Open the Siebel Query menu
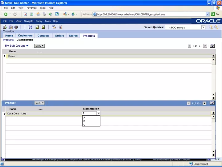The width and height of the screenshot is (222, 167). tap(39, 21)
